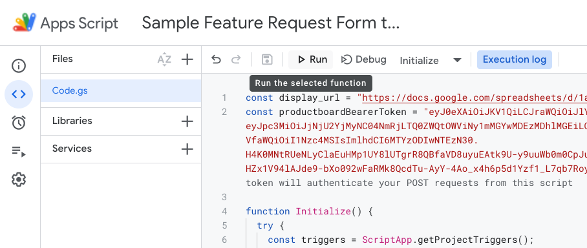Add a new file with plus icon
Screen dimensions: 587x248
(187, 59)
